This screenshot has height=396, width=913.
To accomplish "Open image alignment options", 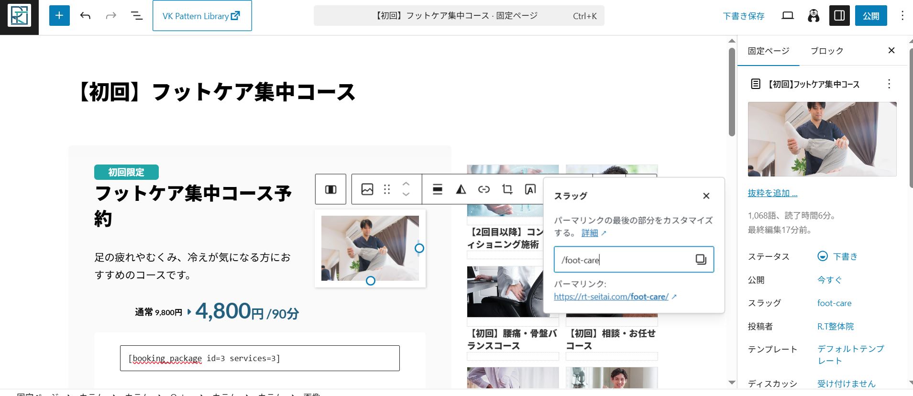I will point(437,189).
